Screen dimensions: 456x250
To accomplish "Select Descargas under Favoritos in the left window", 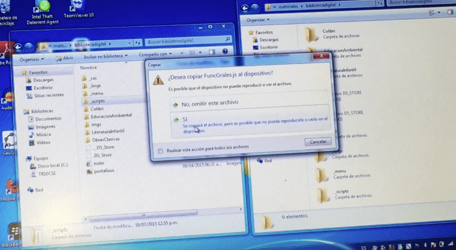I will (43, 80).
